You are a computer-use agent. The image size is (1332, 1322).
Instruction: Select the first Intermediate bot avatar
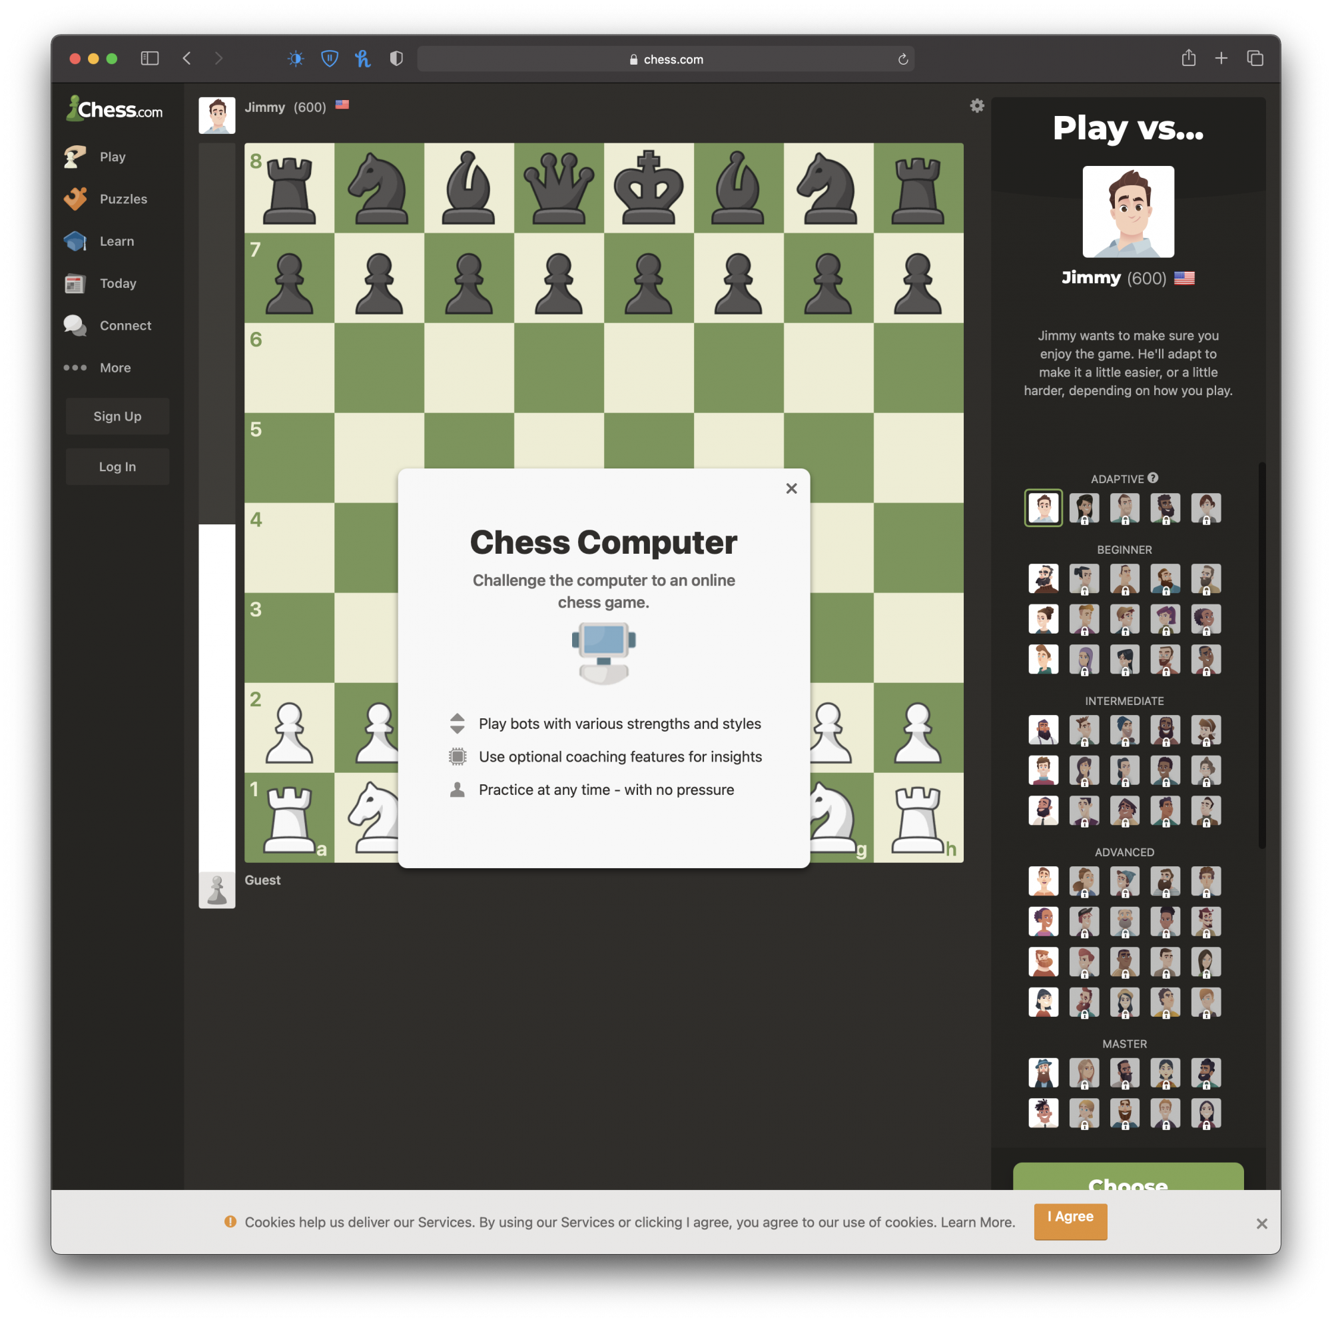(1043, 730)
